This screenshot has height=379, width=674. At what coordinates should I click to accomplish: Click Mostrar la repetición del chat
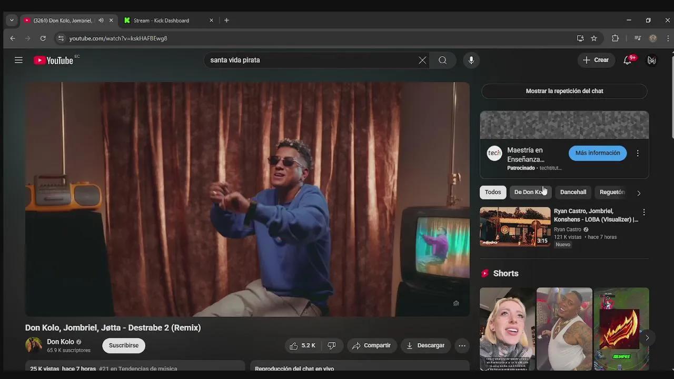tap(564, 91)
